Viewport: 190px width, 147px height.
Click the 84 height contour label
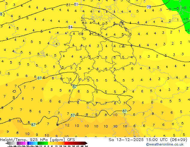pos(70,27)
